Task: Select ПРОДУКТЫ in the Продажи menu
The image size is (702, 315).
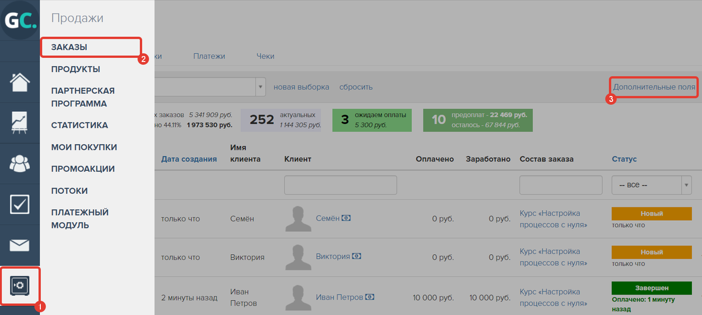Action: tap(75, 69)
